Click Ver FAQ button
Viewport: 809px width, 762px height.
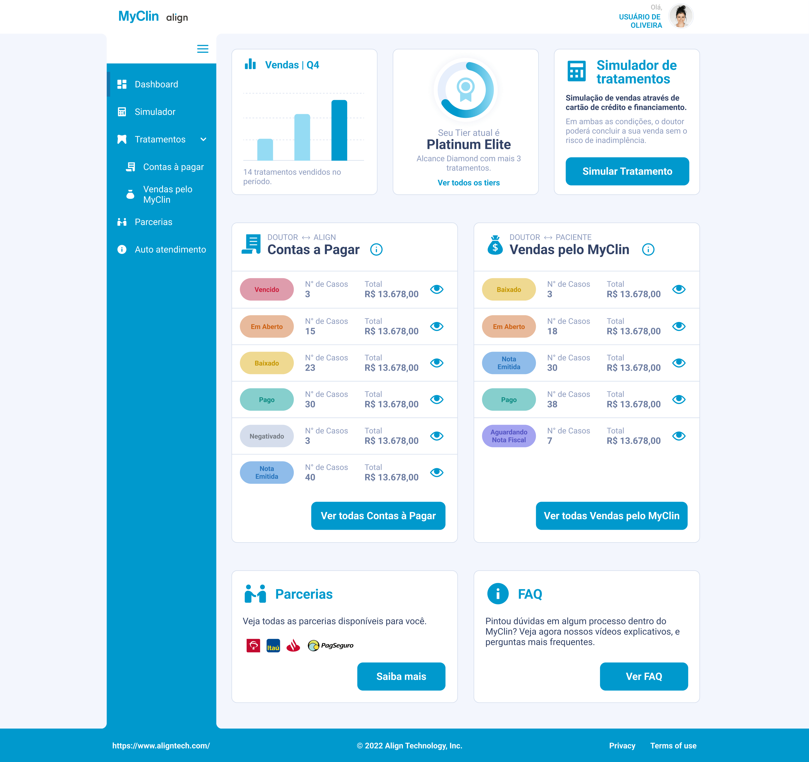(644, 676)
